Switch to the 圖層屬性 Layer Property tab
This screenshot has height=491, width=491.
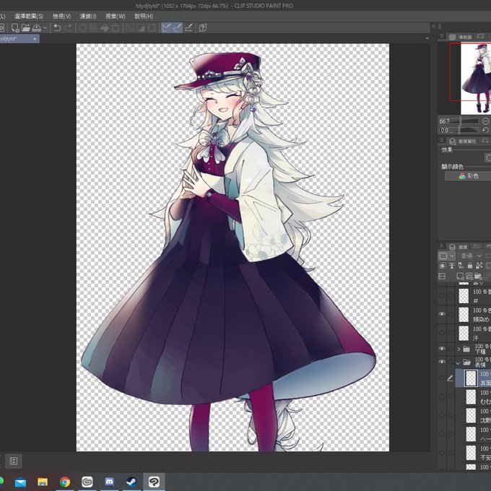tap(463, 142)
